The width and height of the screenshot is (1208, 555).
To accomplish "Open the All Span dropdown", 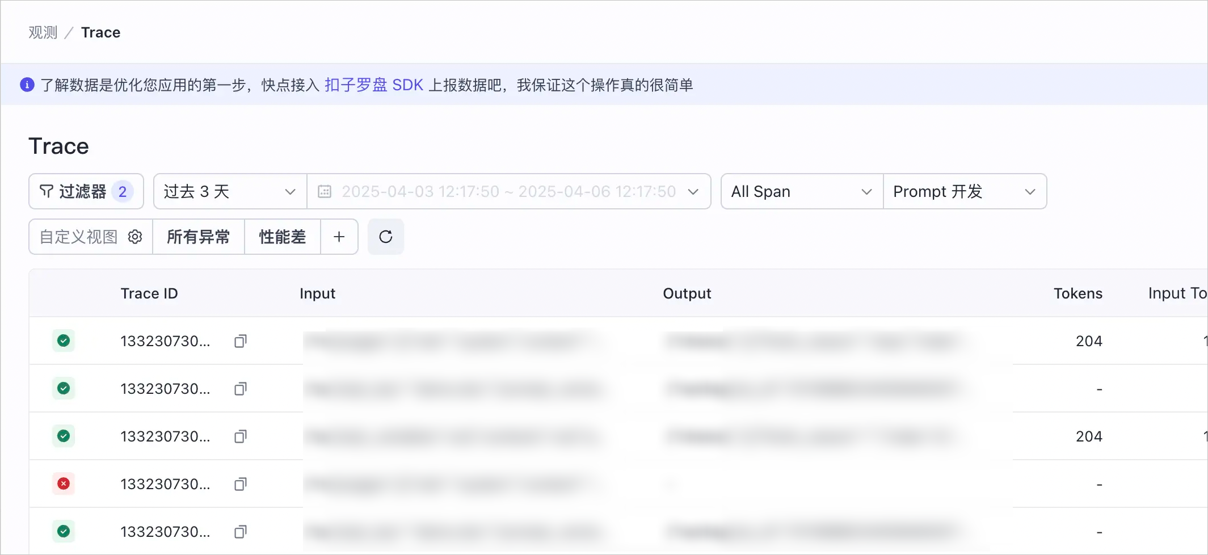I will [802, 191].
